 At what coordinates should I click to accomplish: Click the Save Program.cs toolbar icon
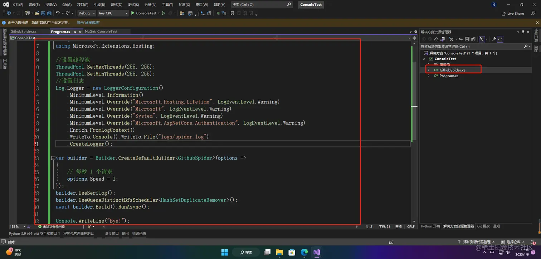(x=43, y=13)
